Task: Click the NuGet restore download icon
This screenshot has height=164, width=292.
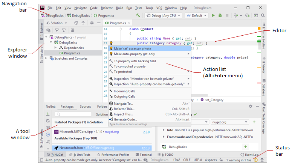Action: pos(48,114)
